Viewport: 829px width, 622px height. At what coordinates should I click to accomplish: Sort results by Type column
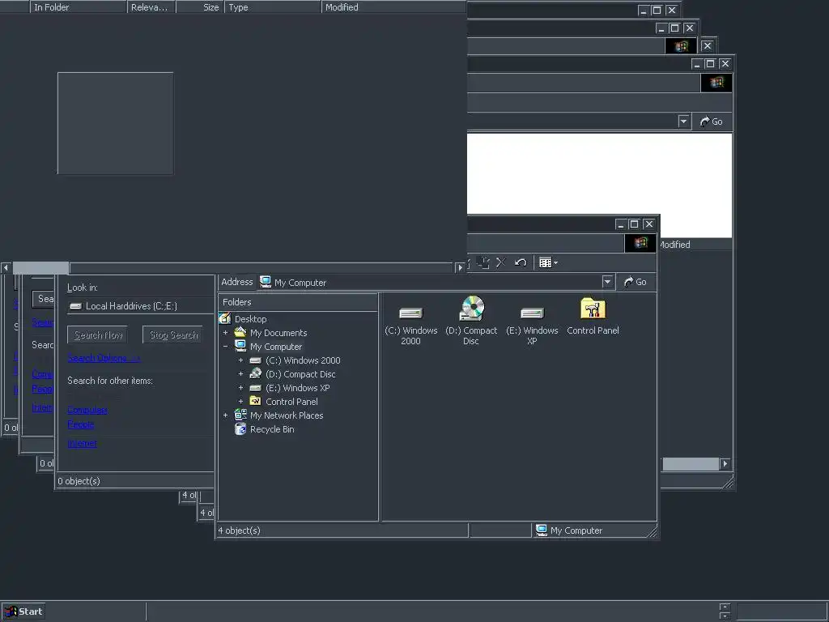coord(273,6)
